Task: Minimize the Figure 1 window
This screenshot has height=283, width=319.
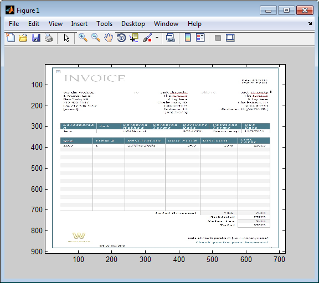Action: (268, 10)
